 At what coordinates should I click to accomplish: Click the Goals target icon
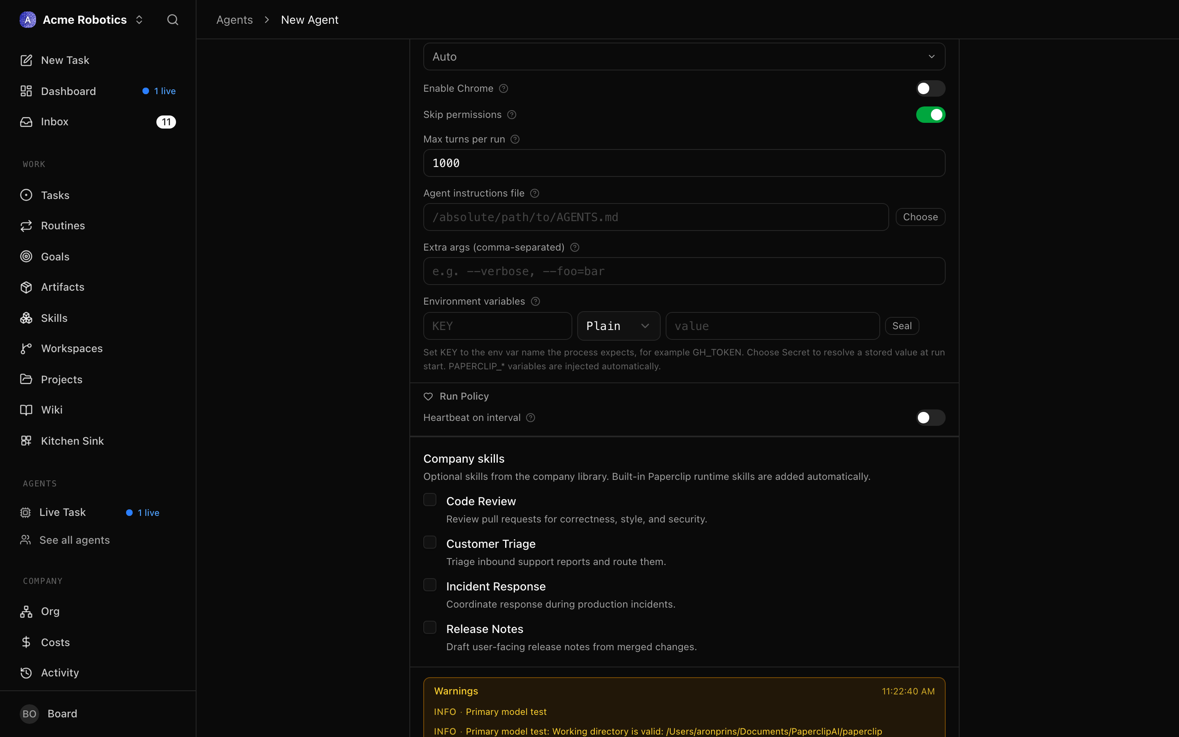26,256
